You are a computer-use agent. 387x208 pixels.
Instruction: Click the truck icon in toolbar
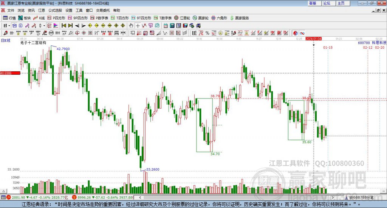tap(198, 26)
